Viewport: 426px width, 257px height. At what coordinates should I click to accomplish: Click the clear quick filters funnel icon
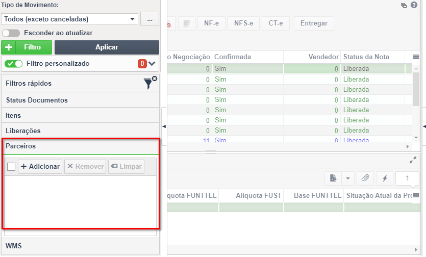coord(150,83)
